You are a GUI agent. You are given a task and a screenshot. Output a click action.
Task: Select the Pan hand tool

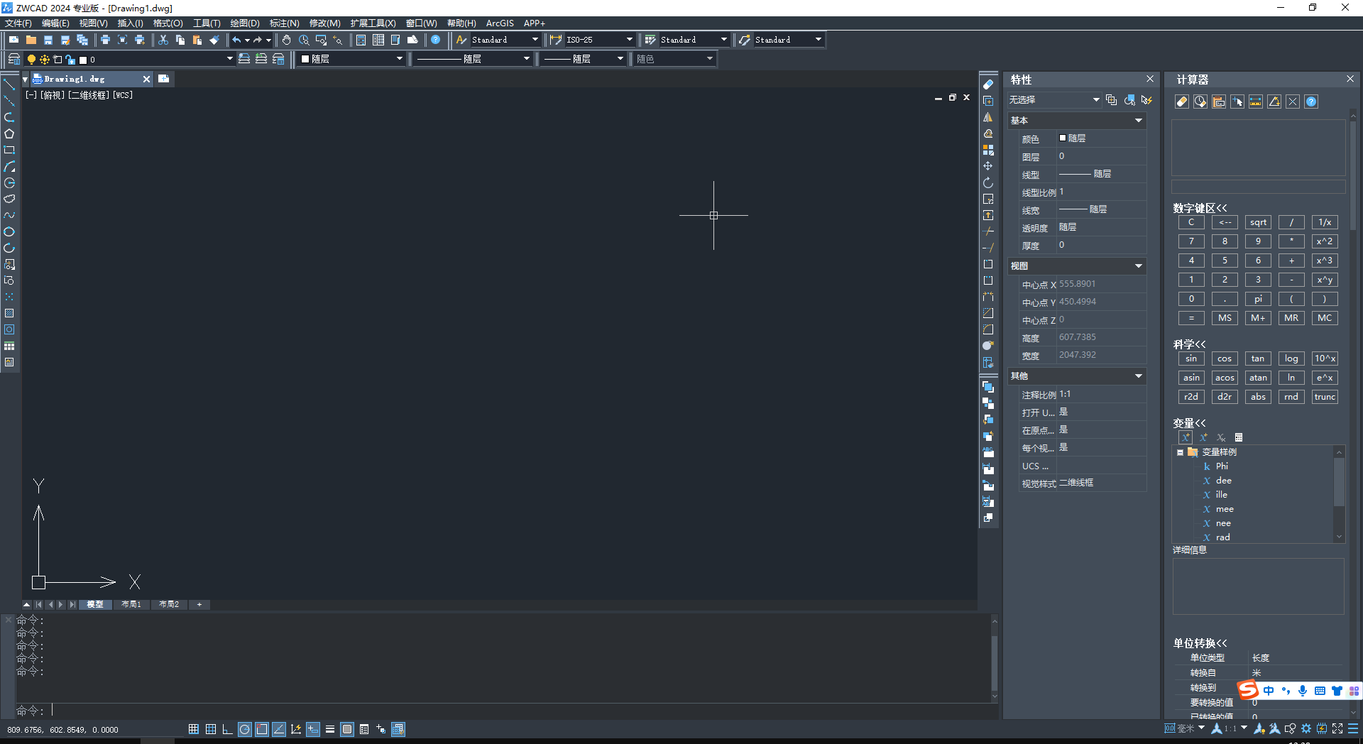point(287,40)
